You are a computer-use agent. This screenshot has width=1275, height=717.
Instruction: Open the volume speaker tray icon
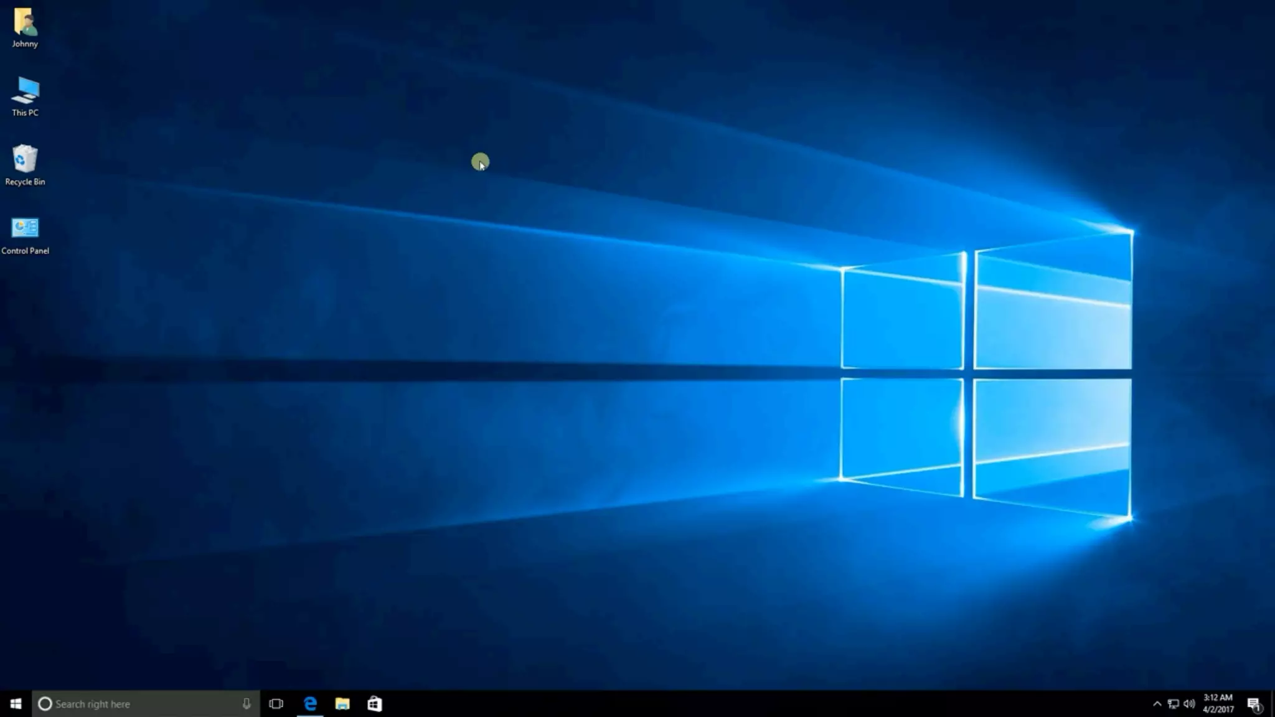[x=1189, y=704]
